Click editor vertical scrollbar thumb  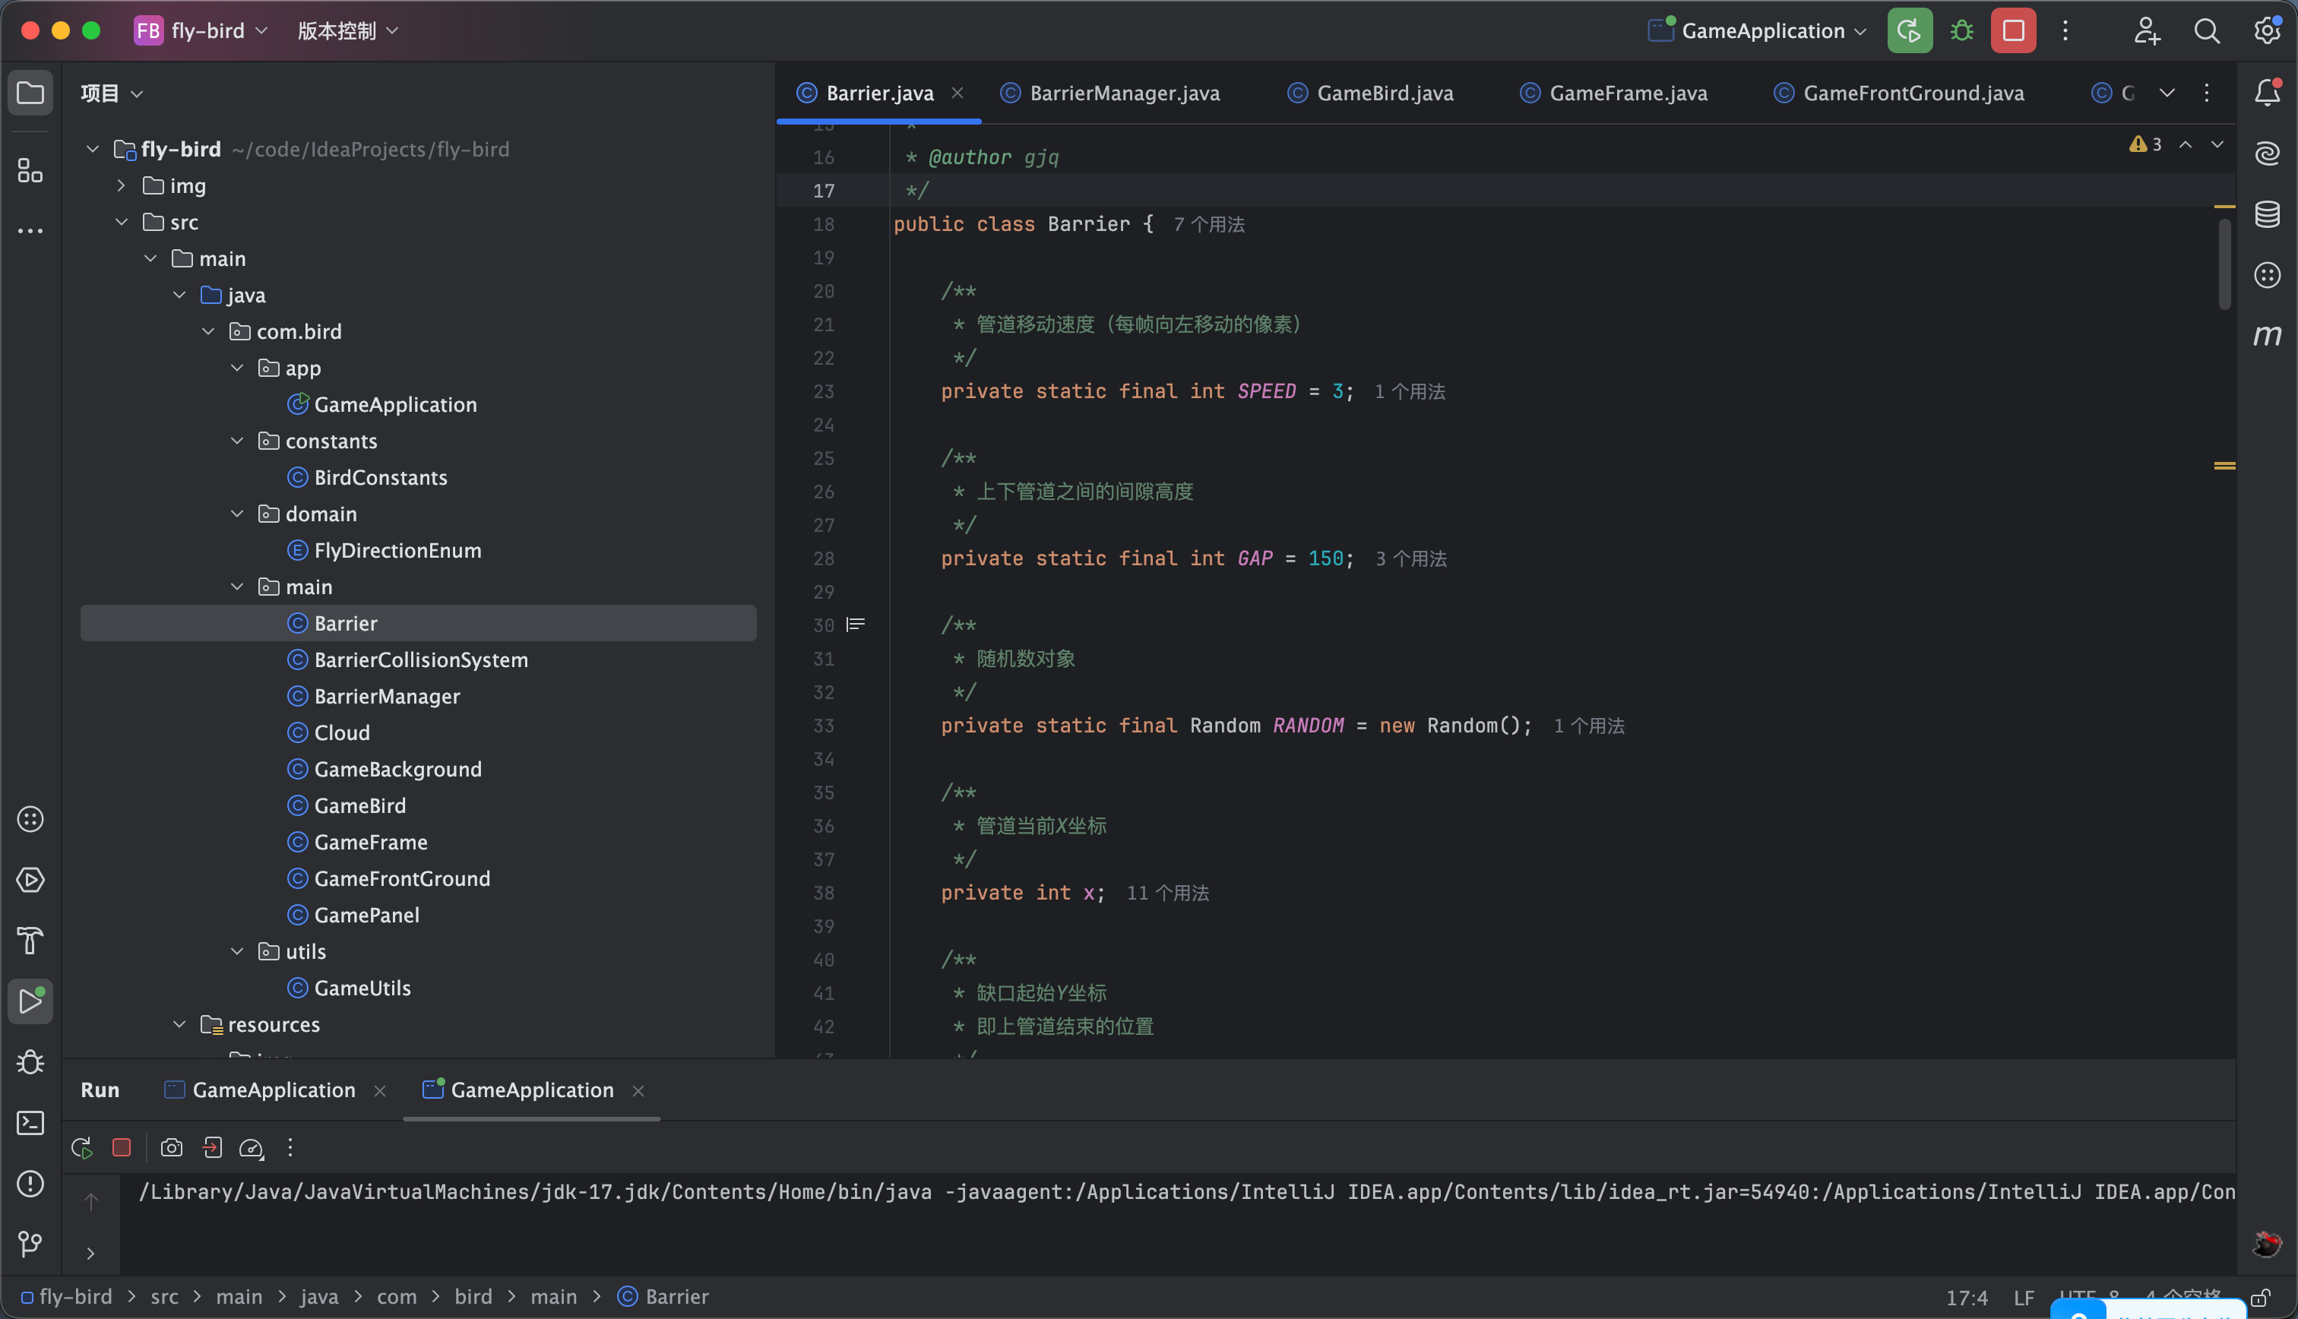point(2224,263)
